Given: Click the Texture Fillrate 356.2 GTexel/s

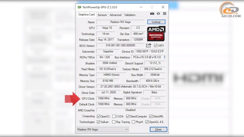Looking at the screenshot, I should pyautogui.click(x=152, y=69).
